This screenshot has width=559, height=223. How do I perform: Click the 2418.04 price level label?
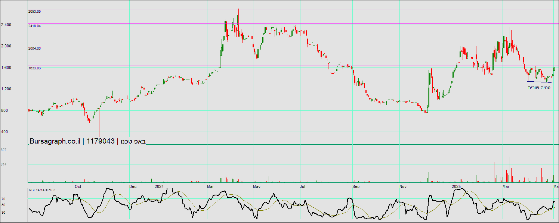[x=34, y=26]
